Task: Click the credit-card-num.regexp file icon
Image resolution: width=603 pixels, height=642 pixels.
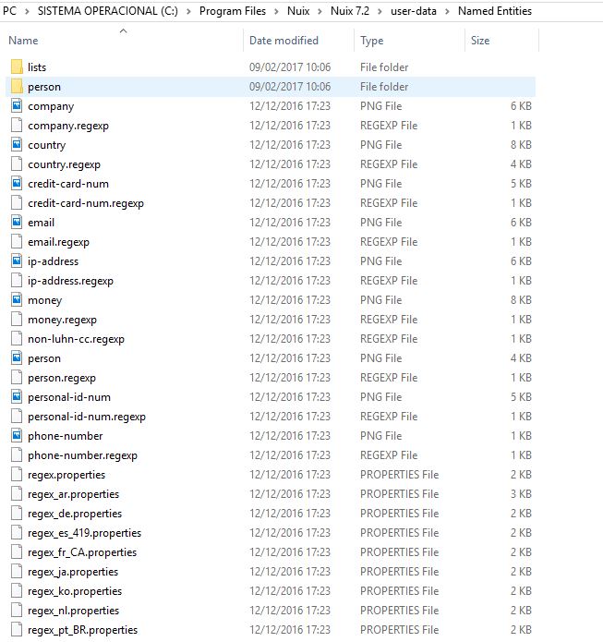Action: [x=17, y=203]
